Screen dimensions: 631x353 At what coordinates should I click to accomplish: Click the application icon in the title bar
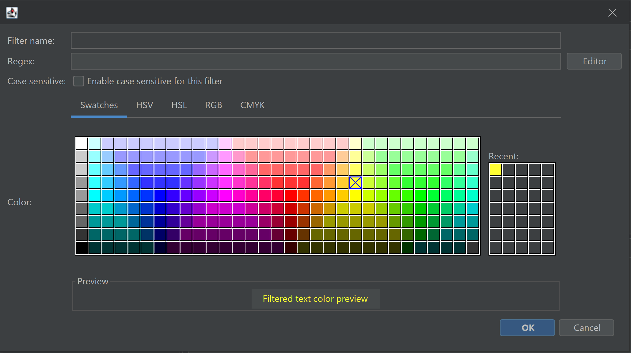click(12, 13)
